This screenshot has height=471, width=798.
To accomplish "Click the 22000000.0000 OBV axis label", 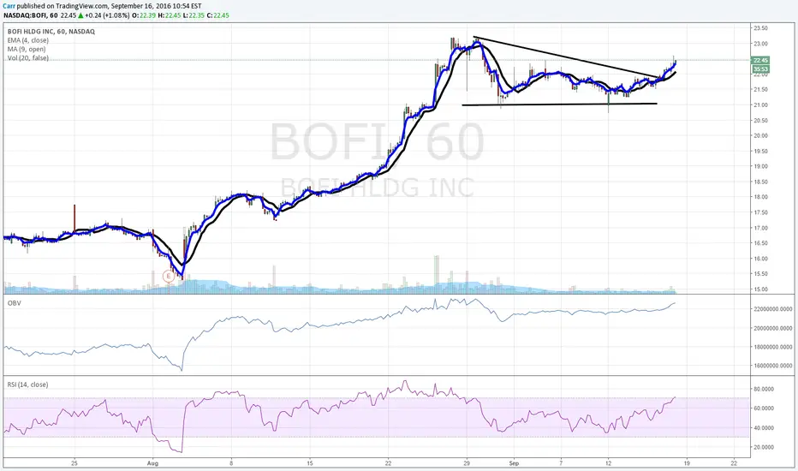I will [x=772, y=309].
